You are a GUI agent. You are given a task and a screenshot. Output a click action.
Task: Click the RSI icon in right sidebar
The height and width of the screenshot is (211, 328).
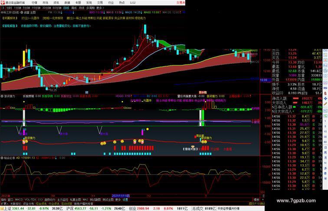(325, 88)
